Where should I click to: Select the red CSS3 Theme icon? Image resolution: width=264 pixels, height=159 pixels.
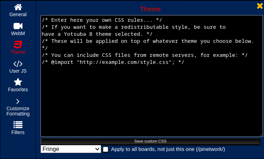18,45
